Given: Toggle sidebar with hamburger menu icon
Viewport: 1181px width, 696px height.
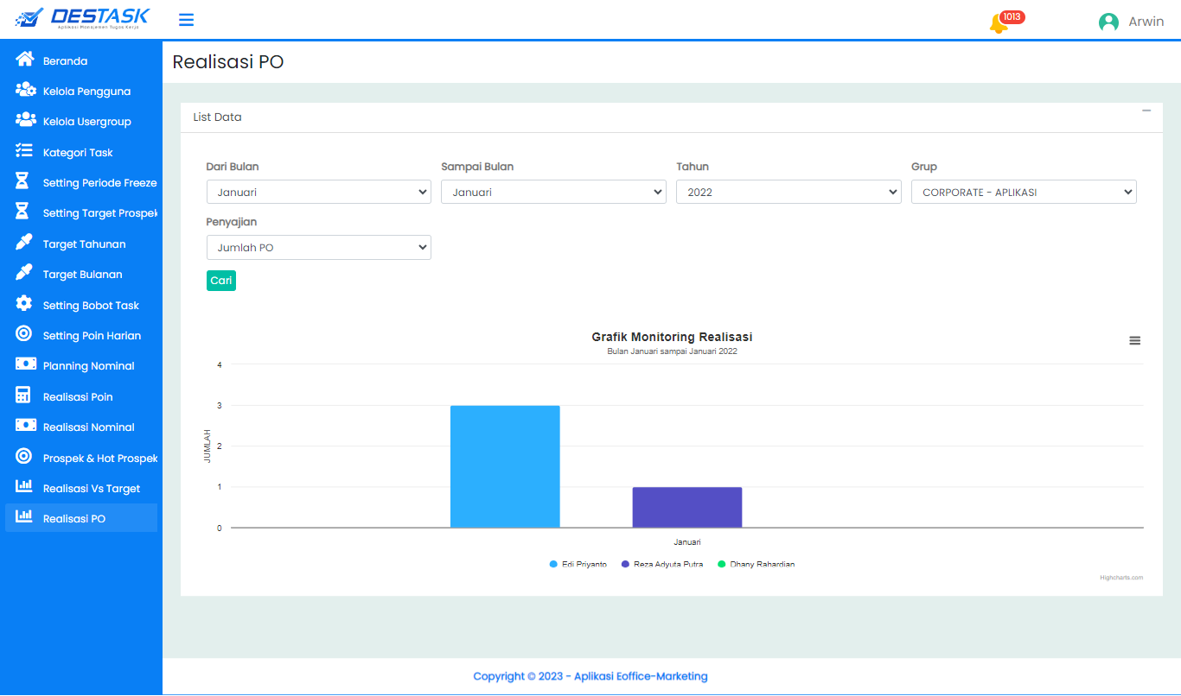Looking at the screenshot, I should pos(186,20).
